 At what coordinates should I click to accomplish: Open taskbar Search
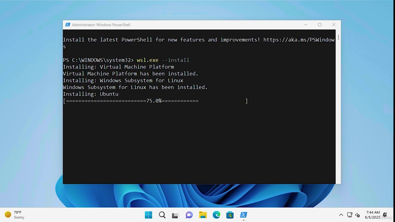pos(162,215)
